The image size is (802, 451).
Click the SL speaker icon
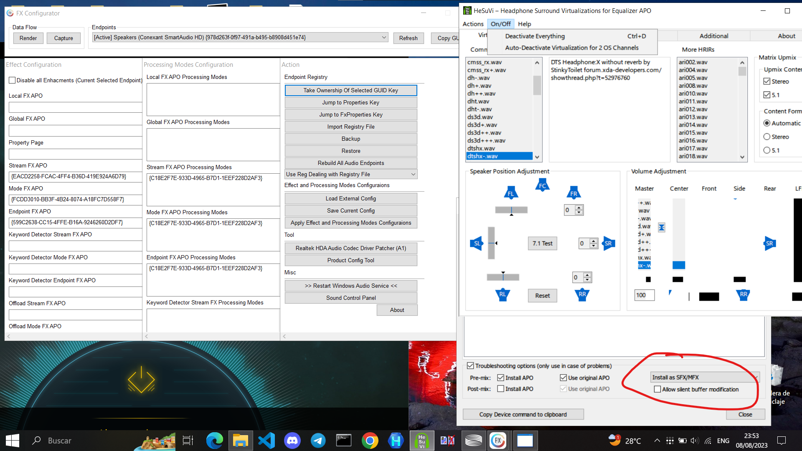coord(477,243)
